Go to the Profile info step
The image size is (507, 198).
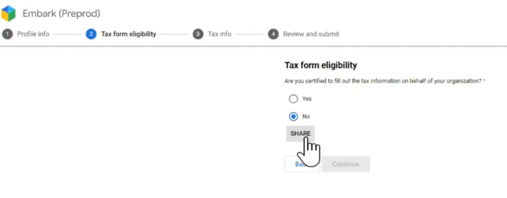33,34
